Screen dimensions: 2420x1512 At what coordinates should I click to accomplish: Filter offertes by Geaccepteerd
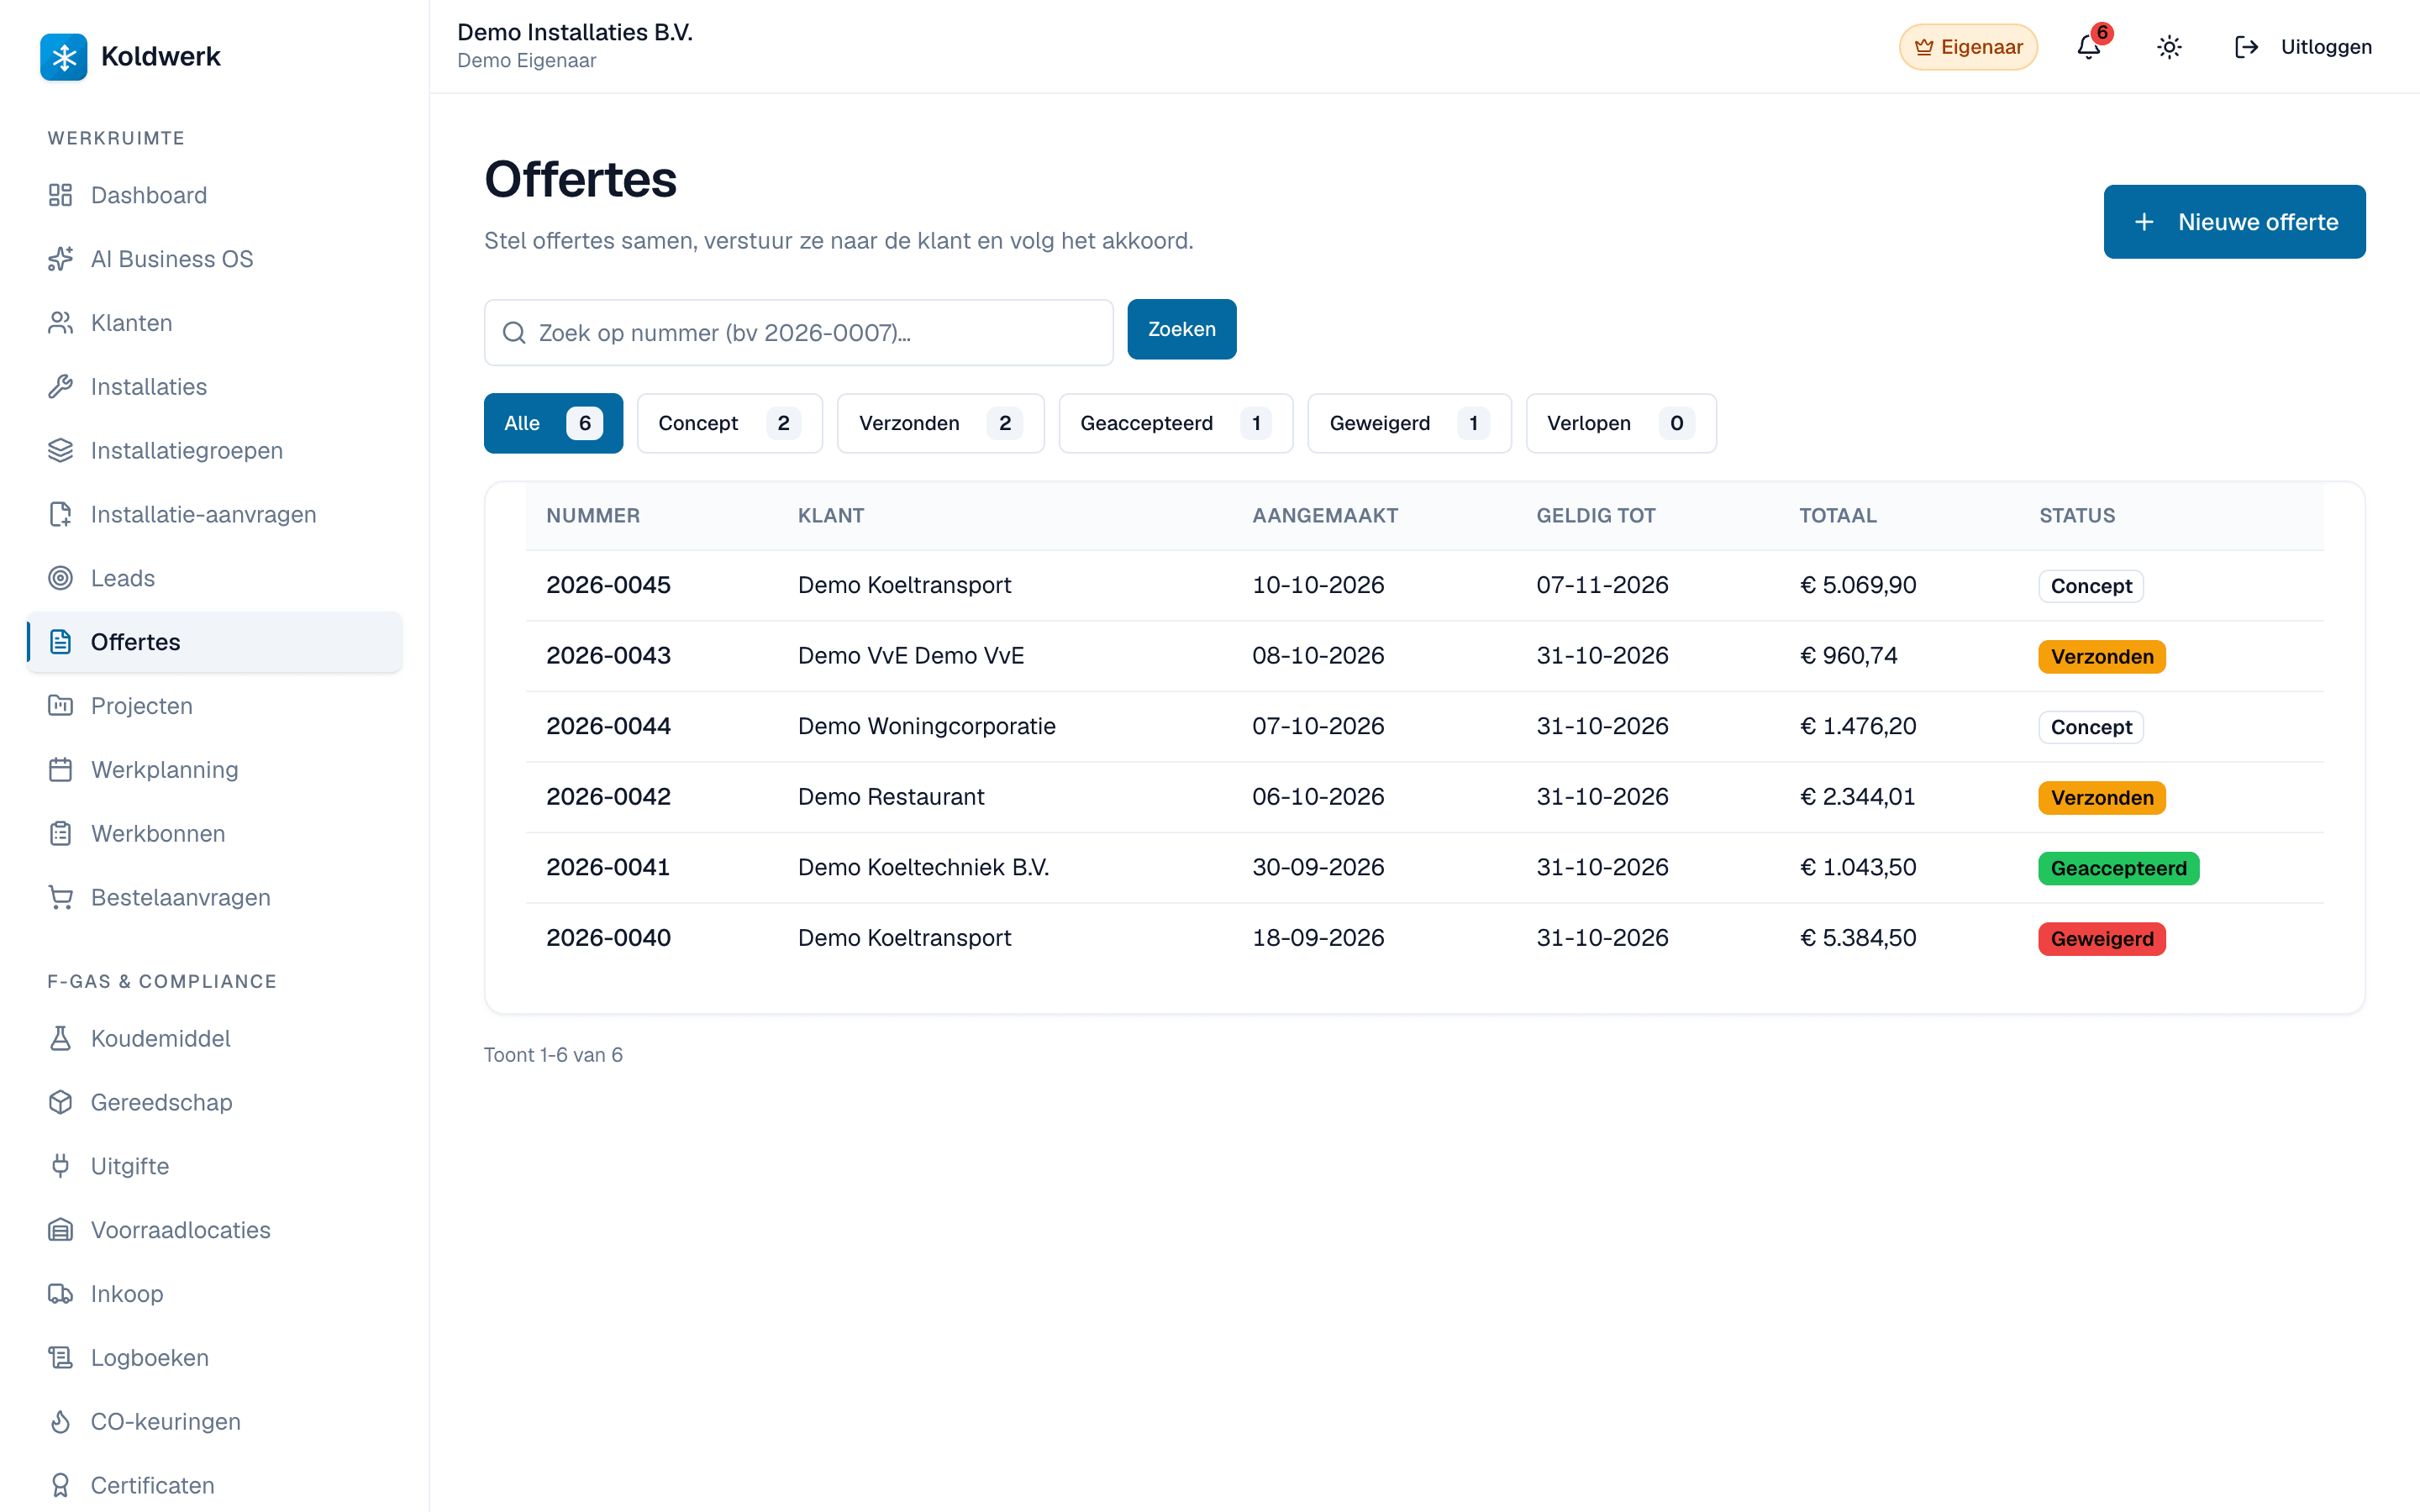(x=1175, y=423)
